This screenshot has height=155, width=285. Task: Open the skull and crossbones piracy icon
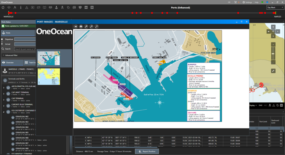(x=62, y=7)
